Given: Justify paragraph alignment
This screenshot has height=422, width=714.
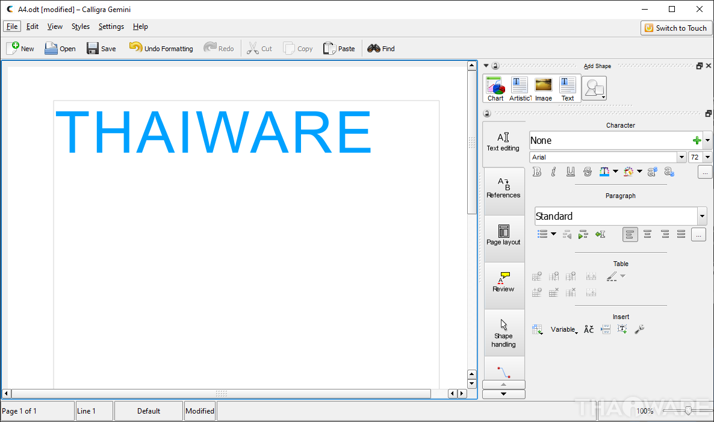Looking at the screenshot, I should point(681,234).
